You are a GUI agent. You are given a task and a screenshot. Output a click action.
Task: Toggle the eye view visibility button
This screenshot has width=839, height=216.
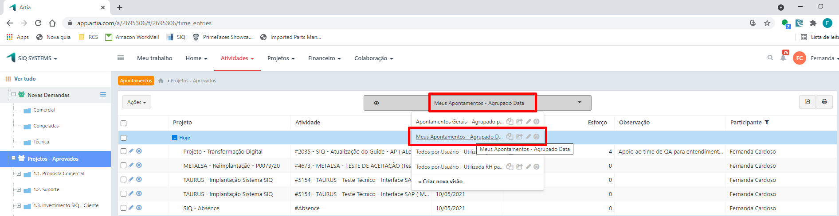[376, 103]
